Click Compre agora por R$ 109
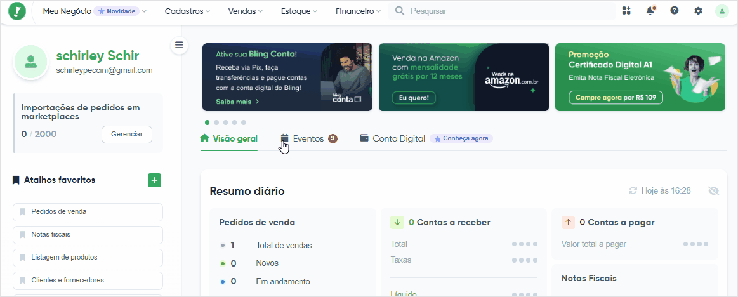 616,98
